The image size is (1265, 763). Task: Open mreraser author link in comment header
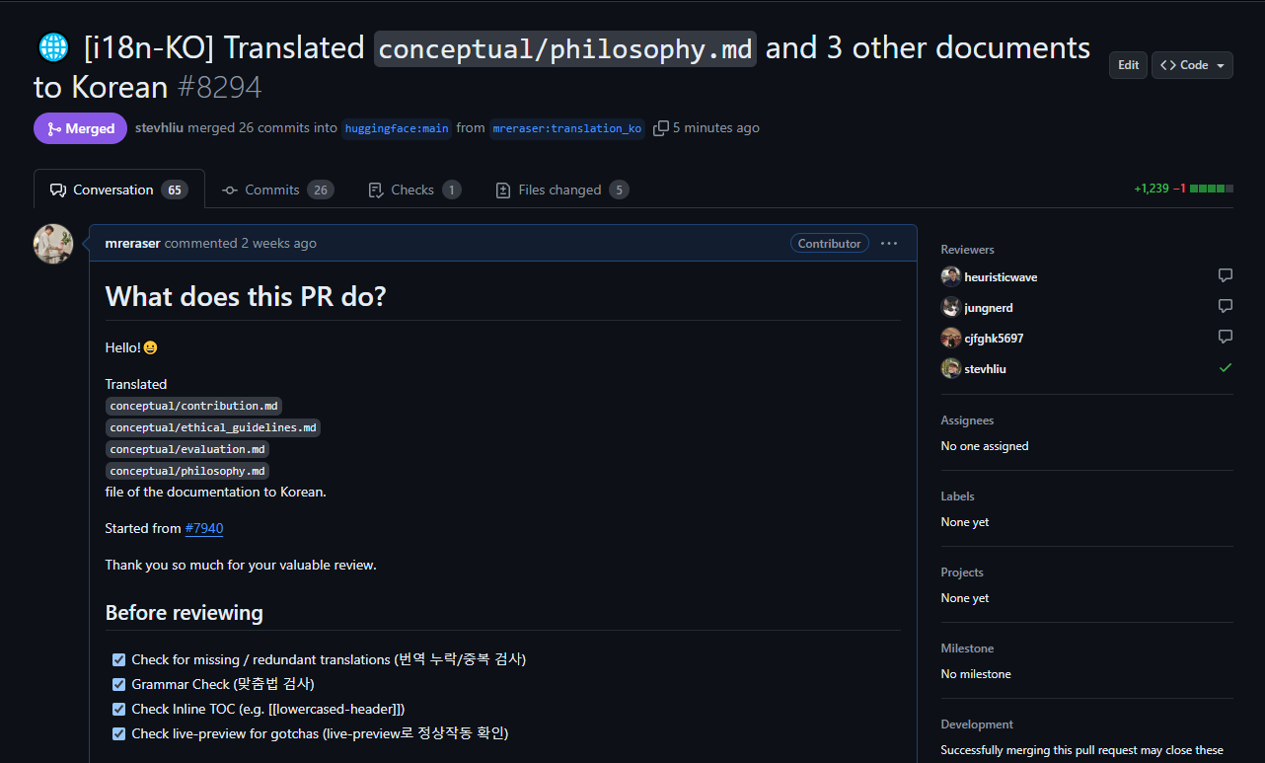[132, 243]
